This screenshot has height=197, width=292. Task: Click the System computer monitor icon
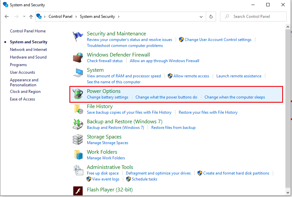click(x=79, y=73)
